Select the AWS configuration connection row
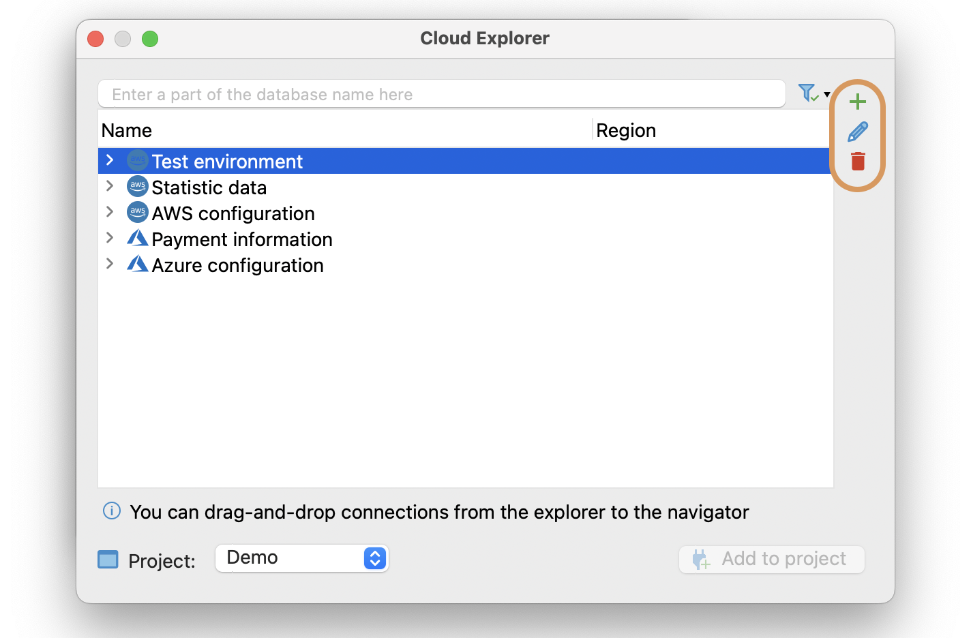 (233, 213)
